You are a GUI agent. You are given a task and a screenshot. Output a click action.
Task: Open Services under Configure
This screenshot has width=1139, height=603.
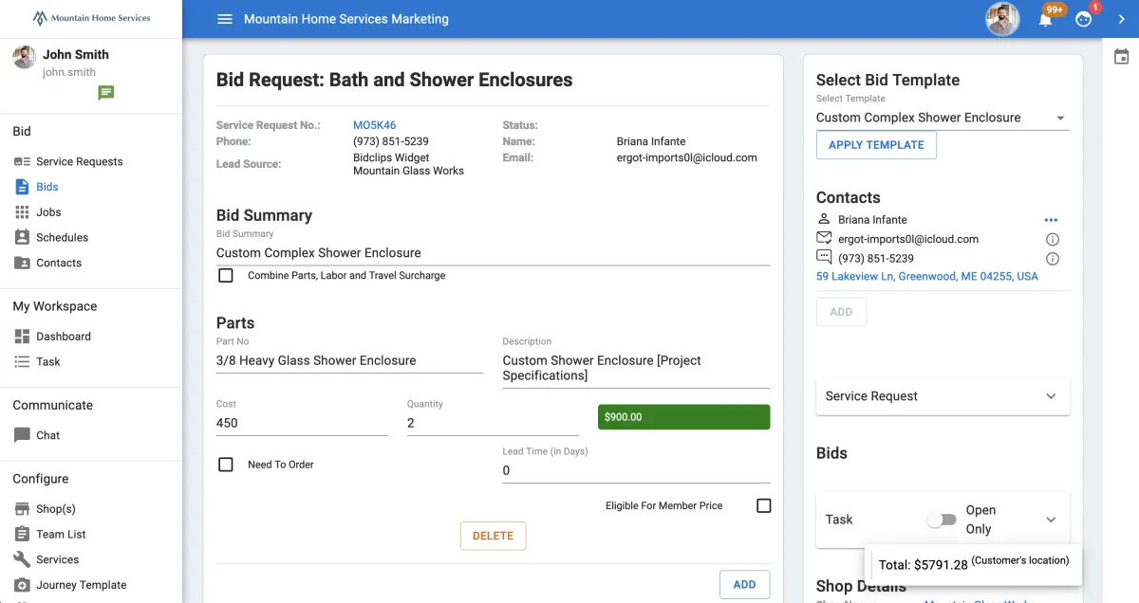tap(58, 559)
